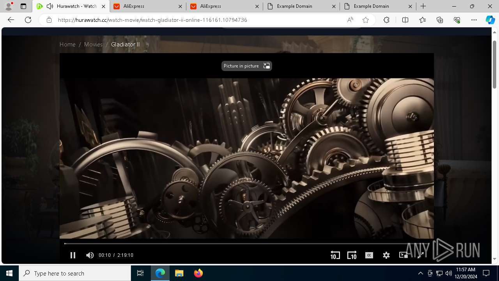499x281 pixels.
Task: Toggle closed captions CC button
Action: 369,255
